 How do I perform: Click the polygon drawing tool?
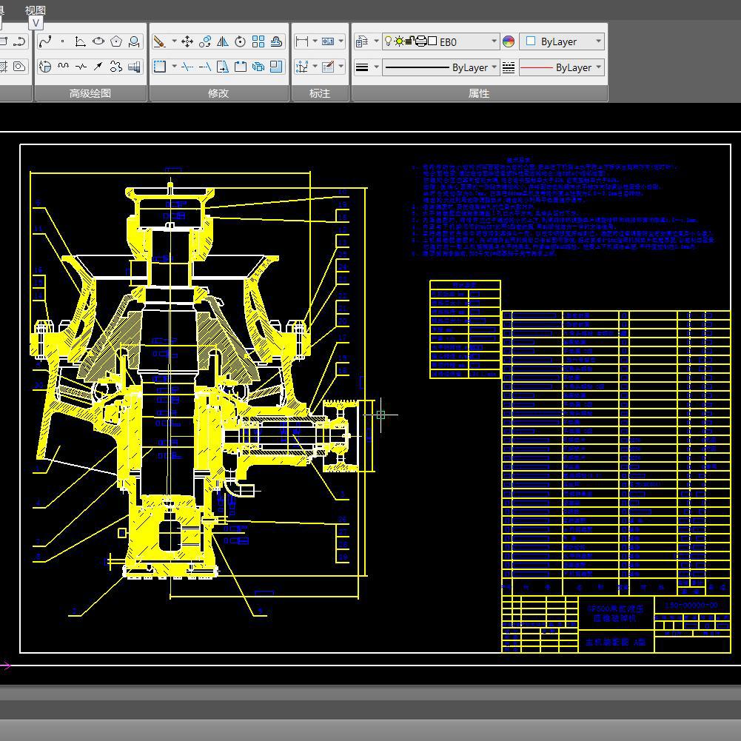(x=116, y=41)
